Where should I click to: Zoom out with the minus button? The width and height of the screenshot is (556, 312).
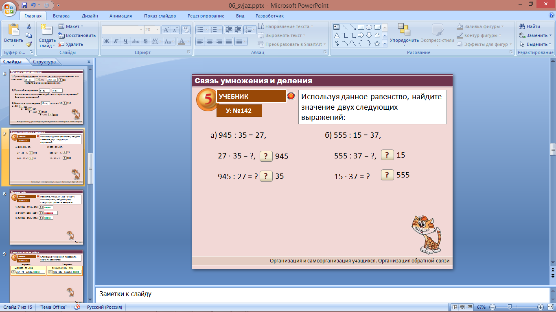tap(493, 307)
